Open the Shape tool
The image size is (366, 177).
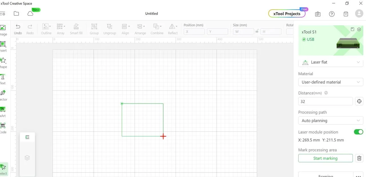pos(3,63)
